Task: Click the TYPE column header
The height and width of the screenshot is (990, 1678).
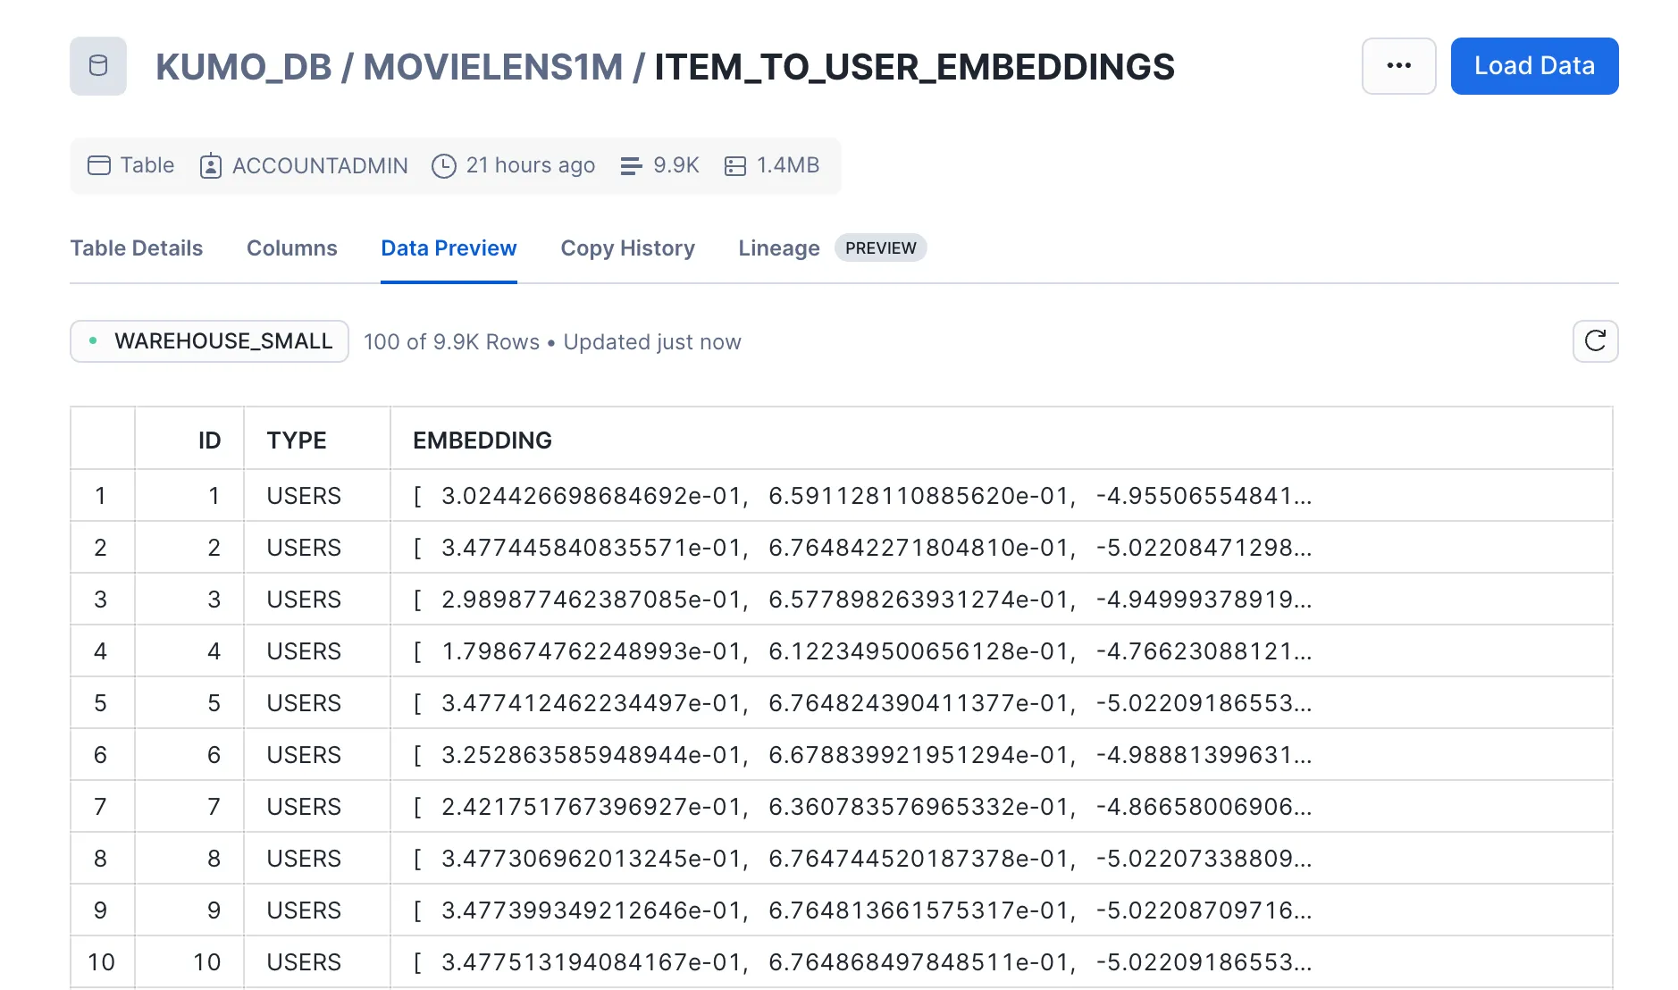Action: [x=297, y=440]
